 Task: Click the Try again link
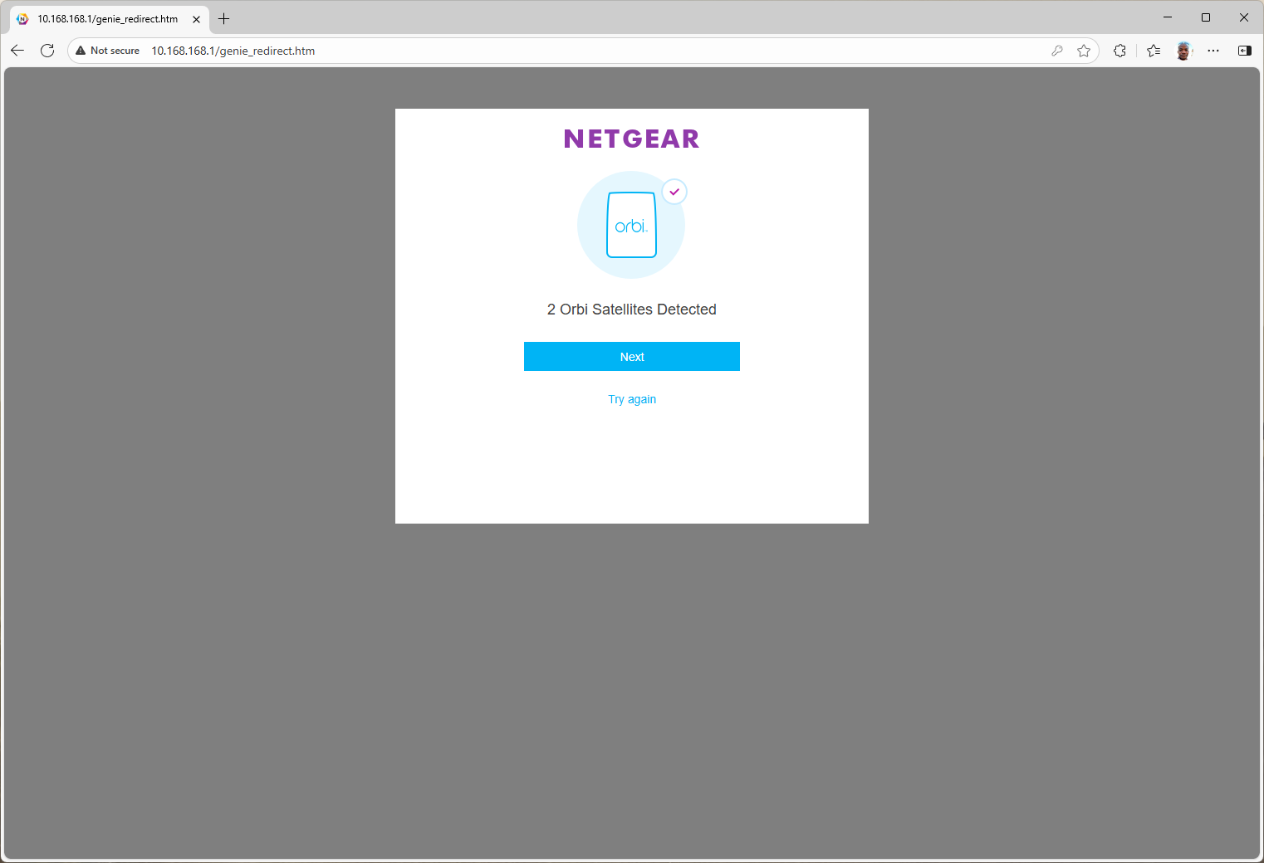(x=632, y=399)
